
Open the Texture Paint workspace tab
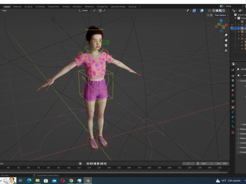[53, 7]
